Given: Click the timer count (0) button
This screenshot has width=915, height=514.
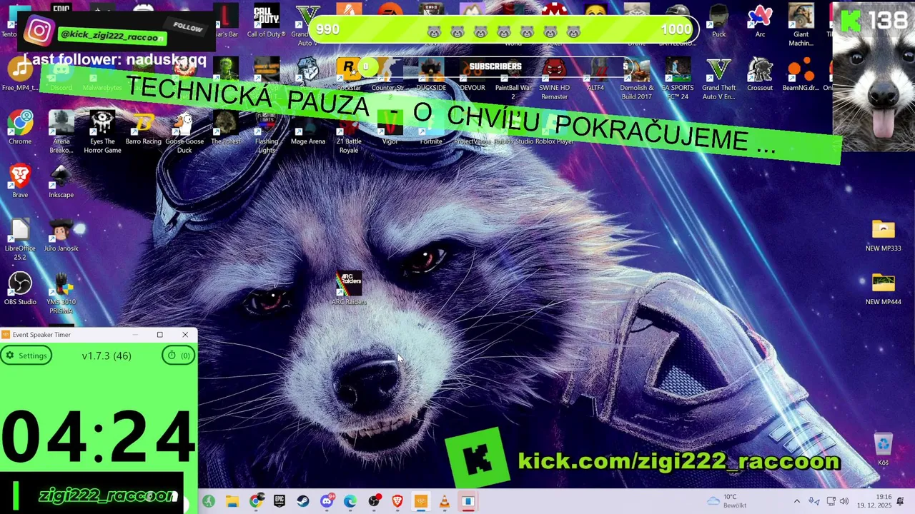Looking at the screenshot, I should click(x=179, y=356).
